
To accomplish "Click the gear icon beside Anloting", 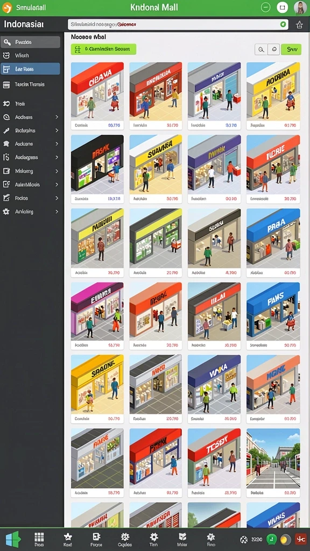I will (x=6, y=211).
